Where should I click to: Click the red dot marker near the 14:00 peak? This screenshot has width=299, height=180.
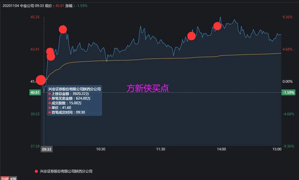[218, 26]
